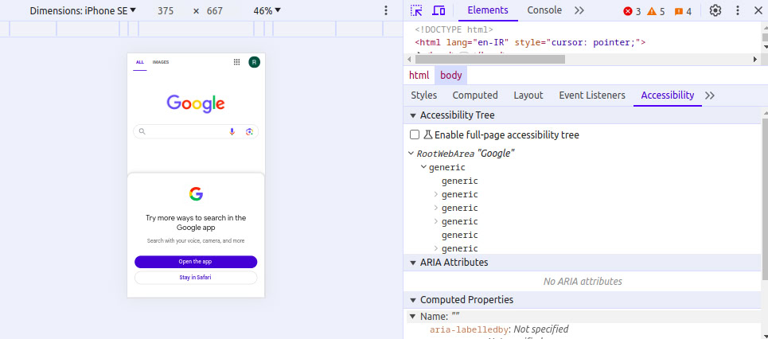Select the Accessibility sidebar tab

[x=668, y=95]
